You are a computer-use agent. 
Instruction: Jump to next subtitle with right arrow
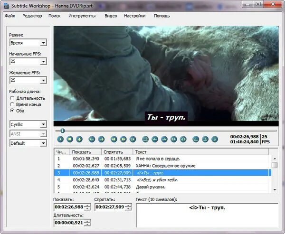coord(102,140)
